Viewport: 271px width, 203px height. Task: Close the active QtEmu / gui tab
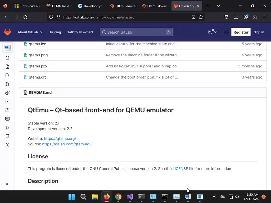pos(198,6)
